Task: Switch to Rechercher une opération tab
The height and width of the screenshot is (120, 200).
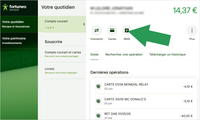Action: pos(124,55)
